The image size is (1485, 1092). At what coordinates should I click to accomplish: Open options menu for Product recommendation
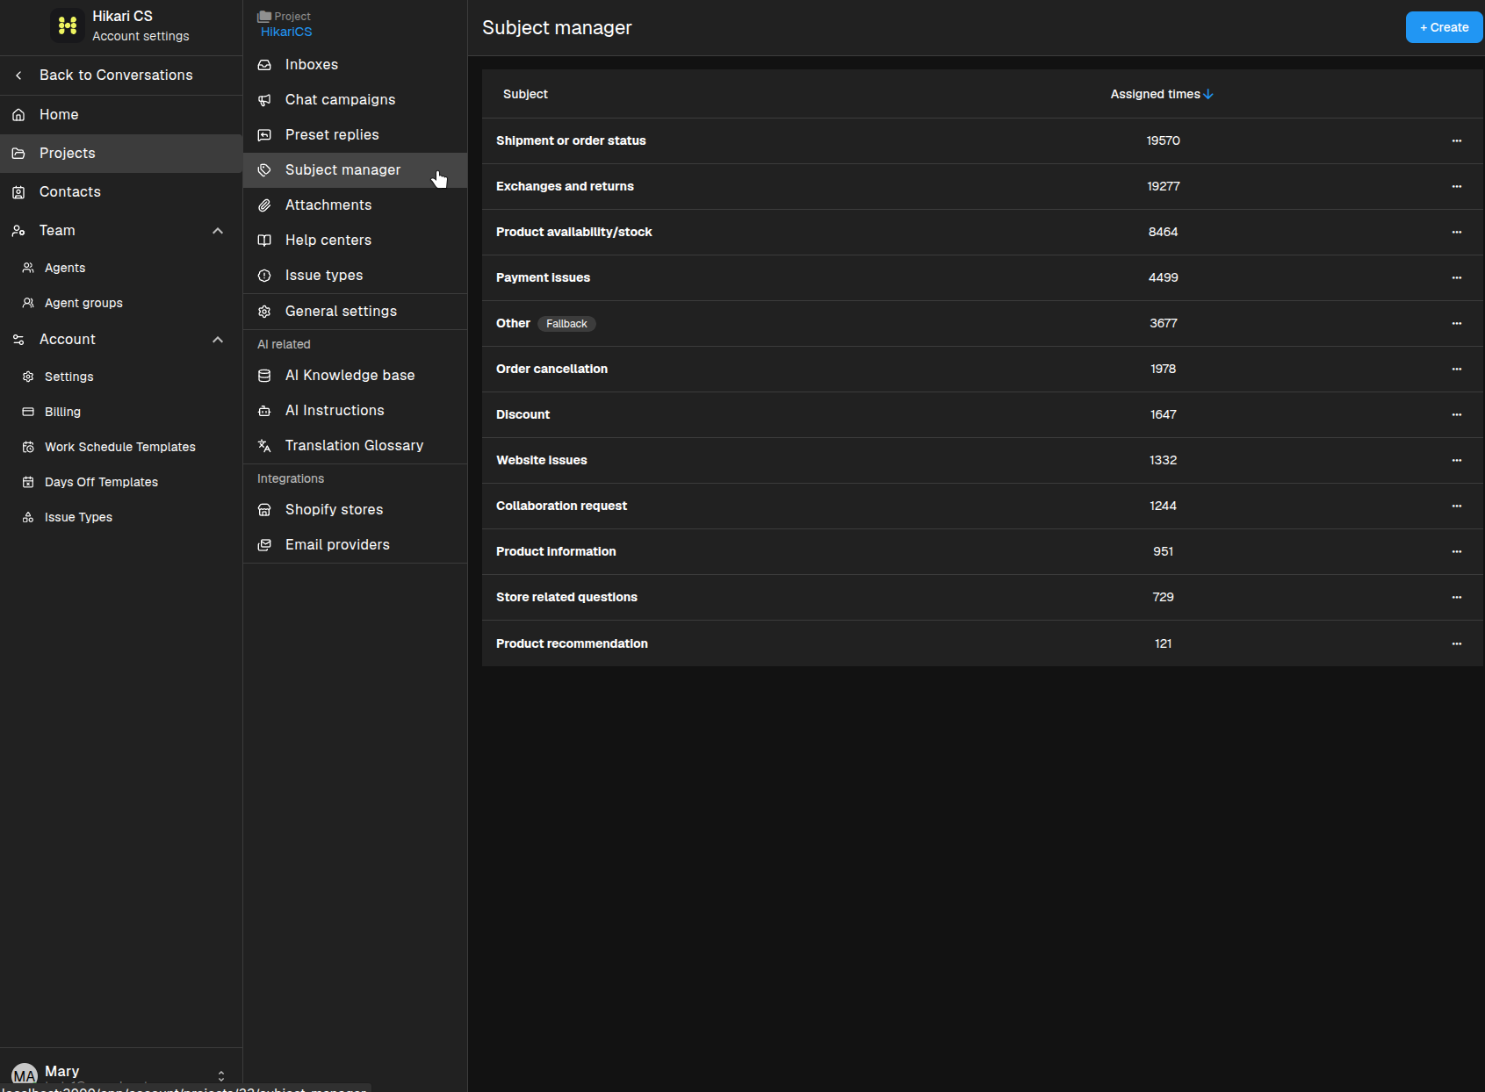(1457, 643)
